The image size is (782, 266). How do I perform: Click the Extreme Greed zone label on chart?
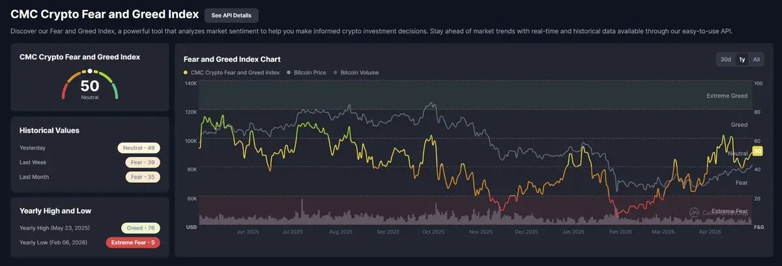727,96
